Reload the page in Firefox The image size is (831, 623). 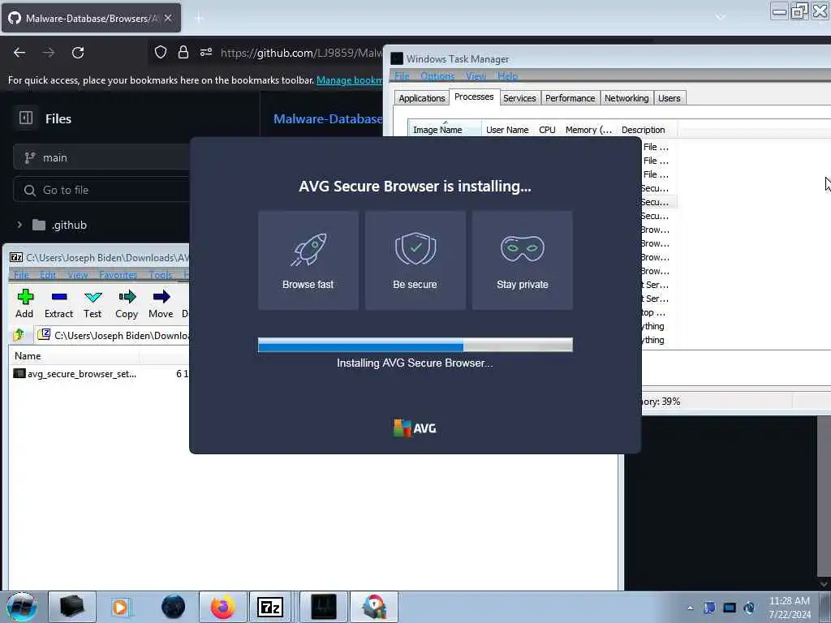tap(78, 53)
